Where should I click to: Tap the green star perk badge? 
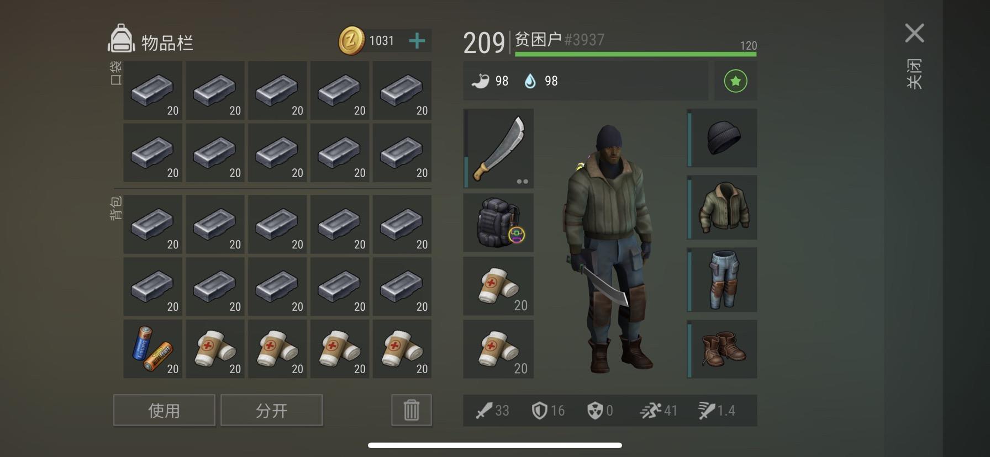735,81
